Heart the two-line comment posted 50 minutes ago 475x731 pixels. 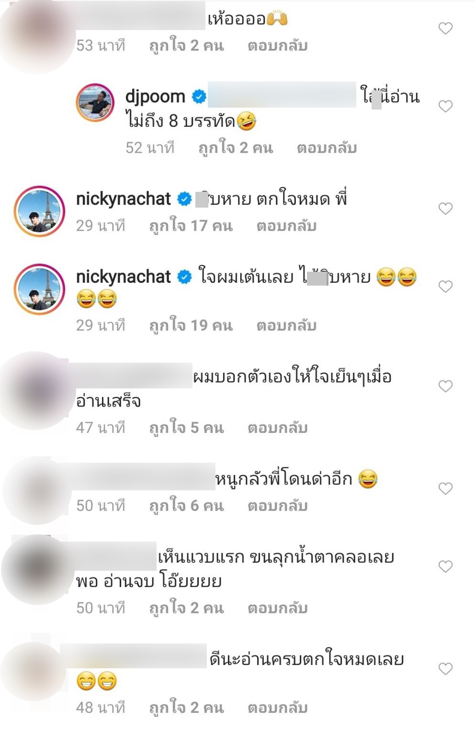445,566
